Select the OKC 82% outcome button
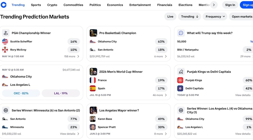 coord(21,93)
